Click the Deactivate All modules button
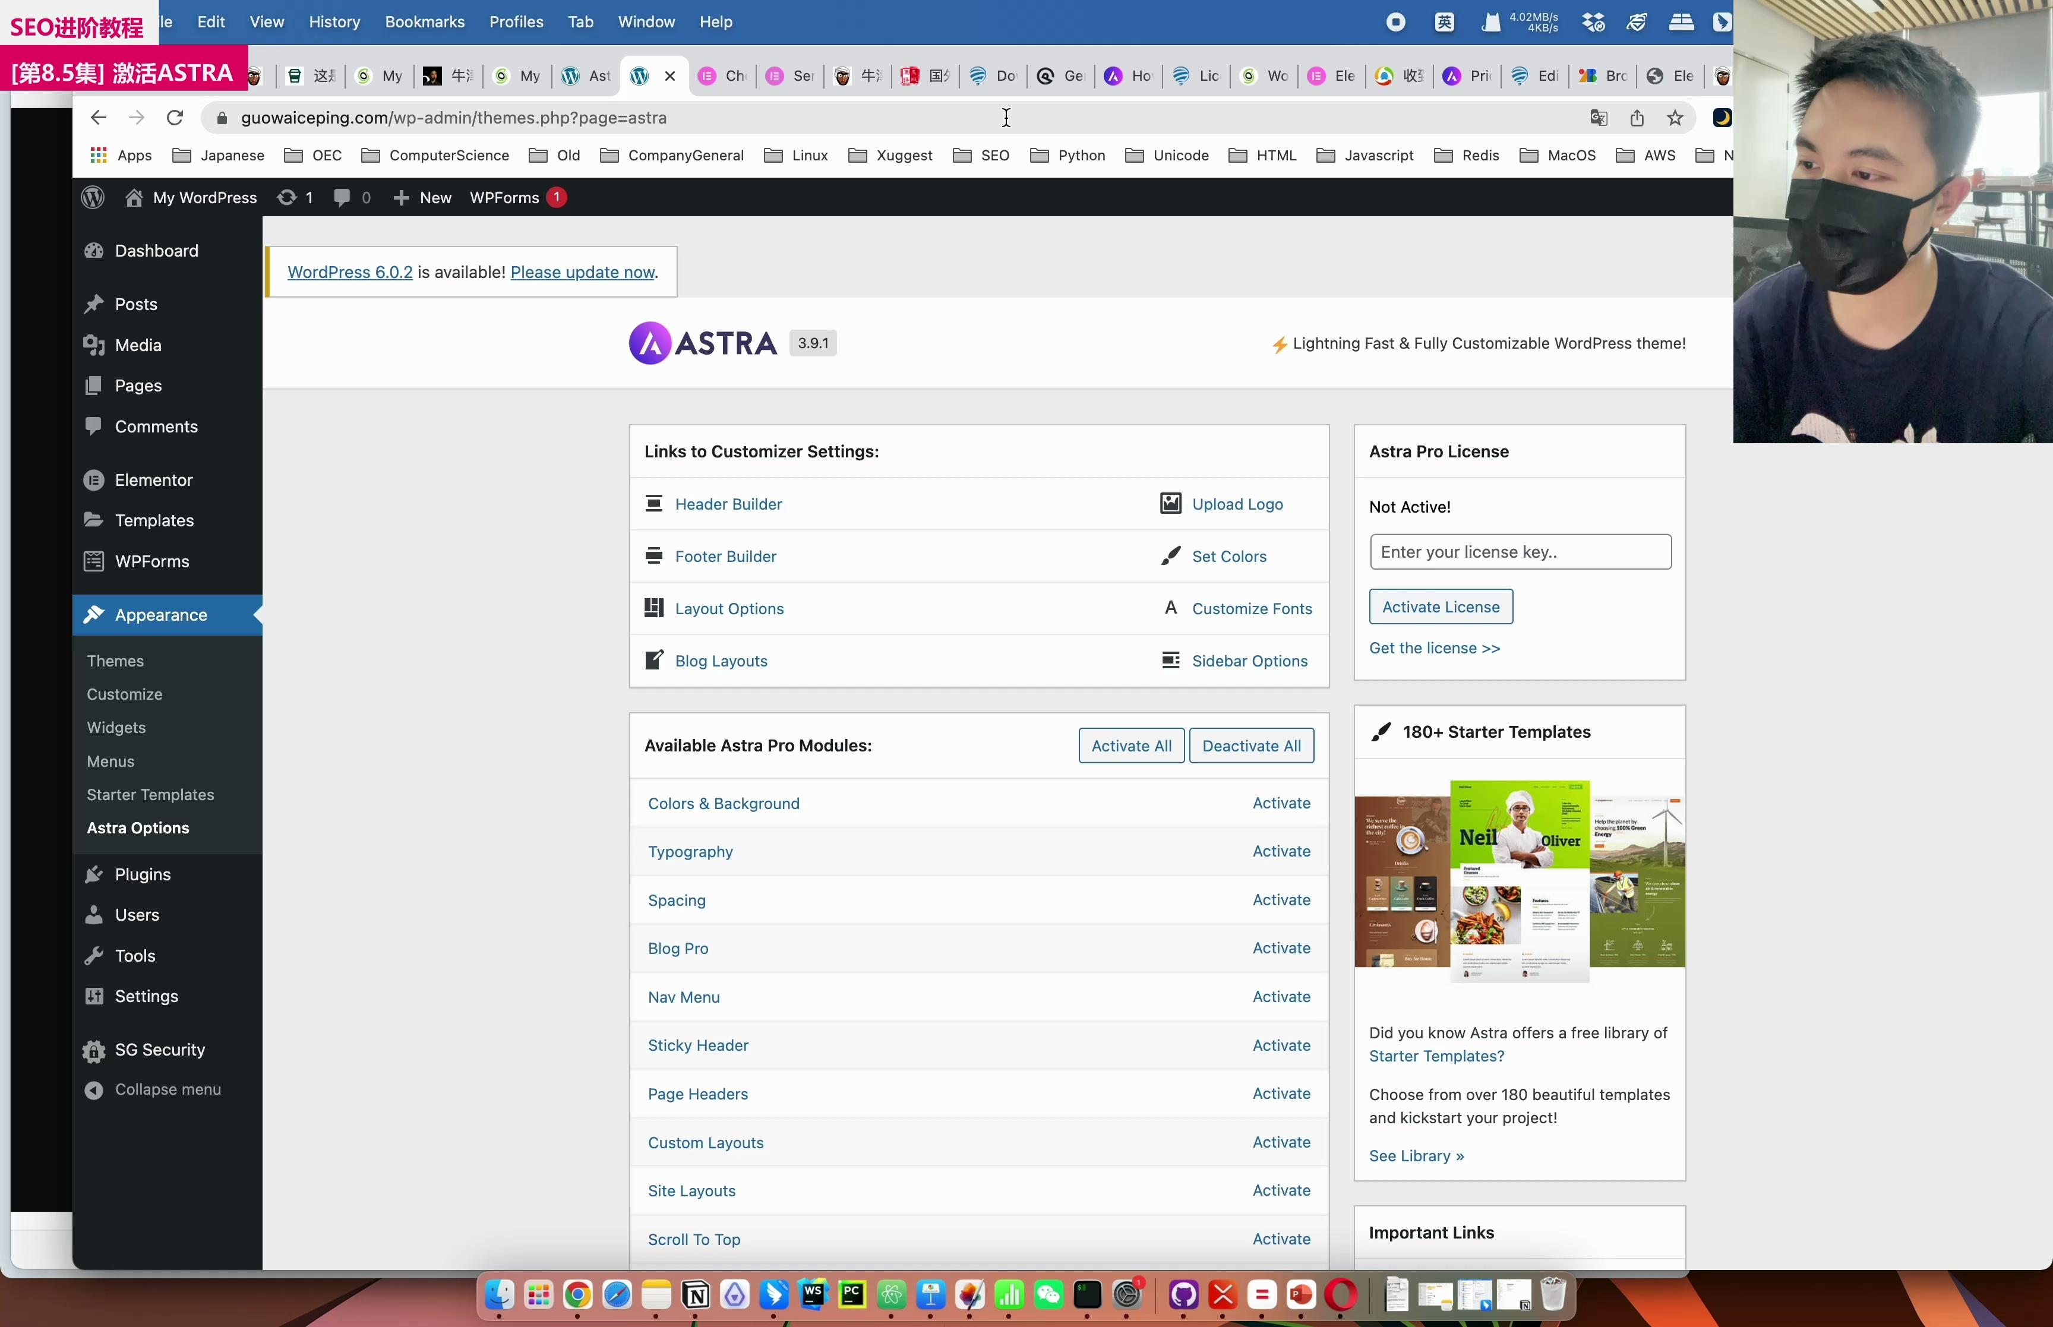 click(x=1251, y=745)
